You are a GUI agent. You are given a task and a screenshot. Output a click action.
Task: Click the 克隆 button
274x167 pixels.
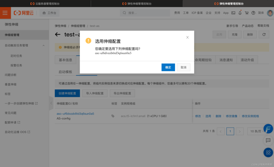(235, 34)
